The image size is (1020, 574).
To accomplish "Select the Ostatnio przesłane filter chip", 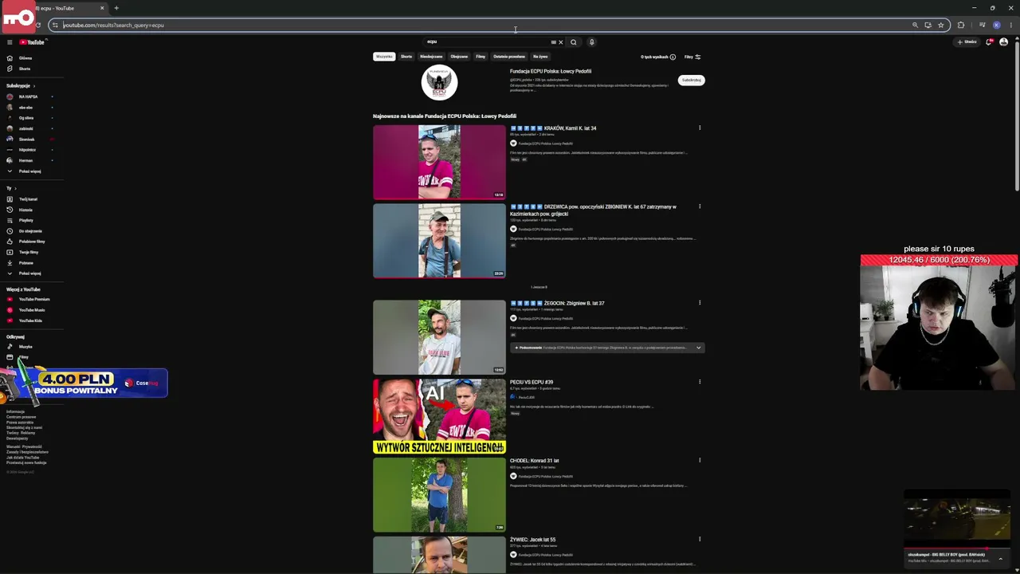I will (x=509, y=57).
